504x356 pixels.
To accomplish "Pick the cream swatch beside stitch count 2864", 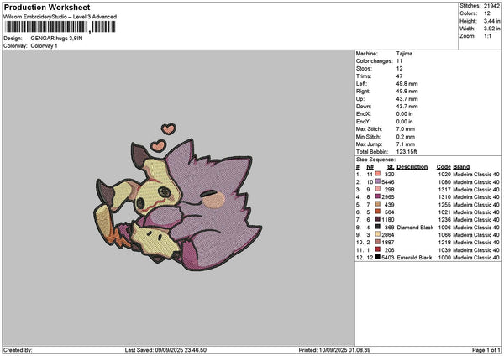I will coord(378,235).
